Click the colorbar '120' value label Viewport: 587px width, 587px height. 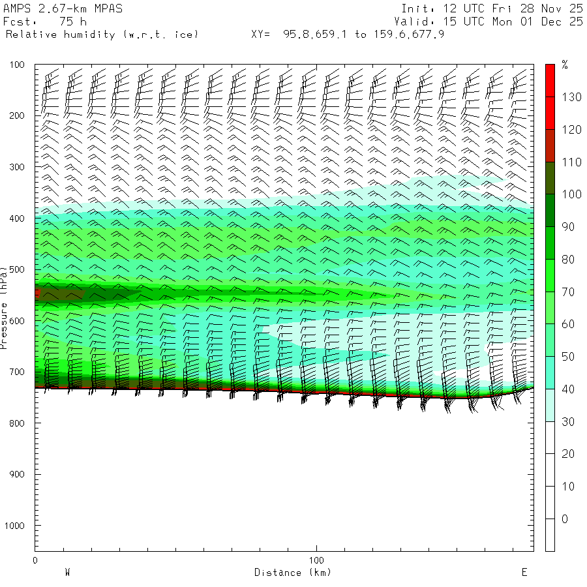pyautogui.click(x=571, y=130)
